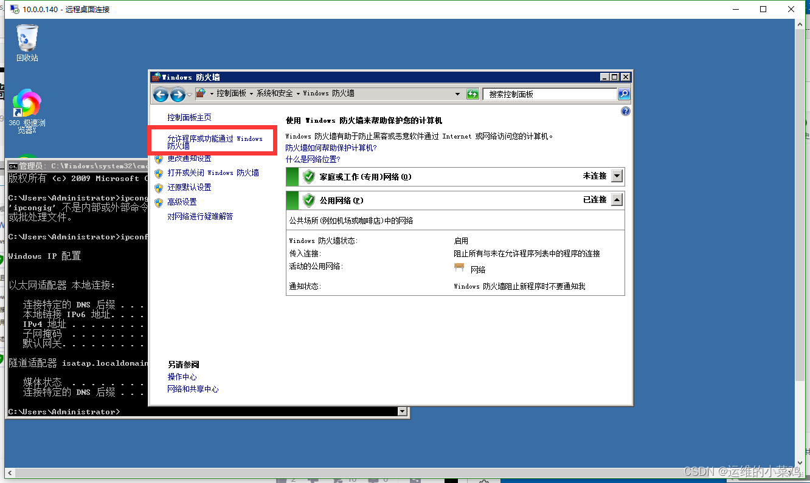The height and width of the screenshot is (483, 810).
Task: Collapse the 公用网络 section
Action: 617,200
